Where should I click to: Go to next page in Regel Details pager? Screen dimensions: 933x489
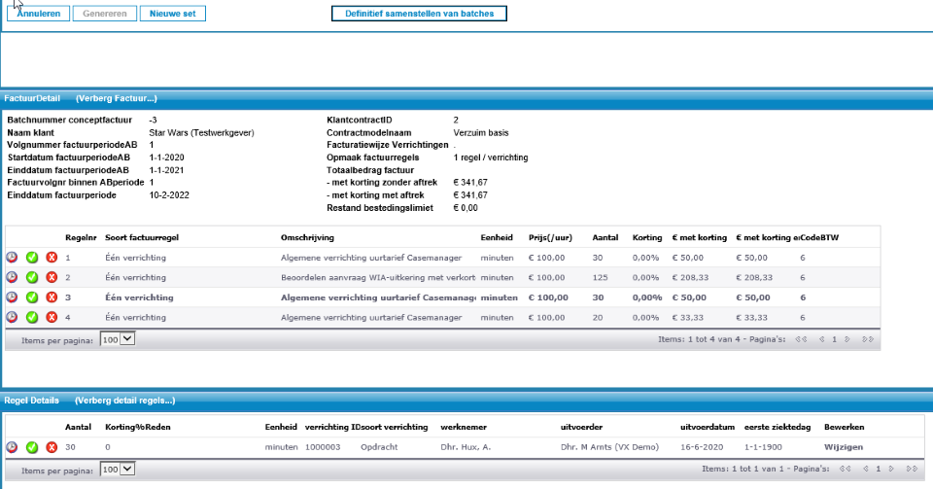coord(891,469)
